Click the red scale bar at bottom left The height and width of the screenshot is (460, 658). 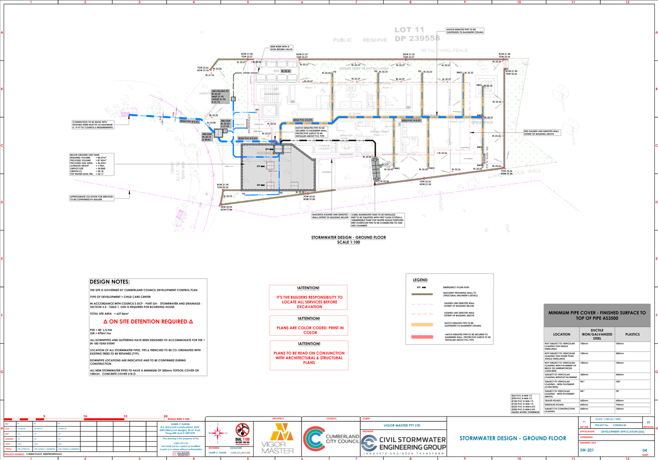[84, 420]
